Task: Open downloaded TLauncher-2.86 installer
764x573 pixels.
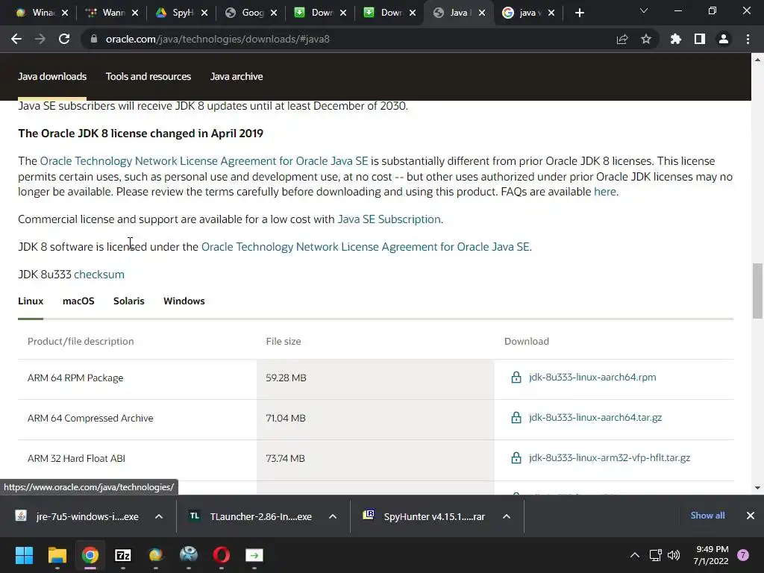Action: coord(251,516)
